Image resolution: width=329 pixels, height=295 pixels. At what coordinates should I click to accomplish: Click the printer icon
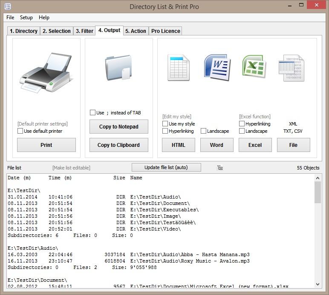click(46, 73)
